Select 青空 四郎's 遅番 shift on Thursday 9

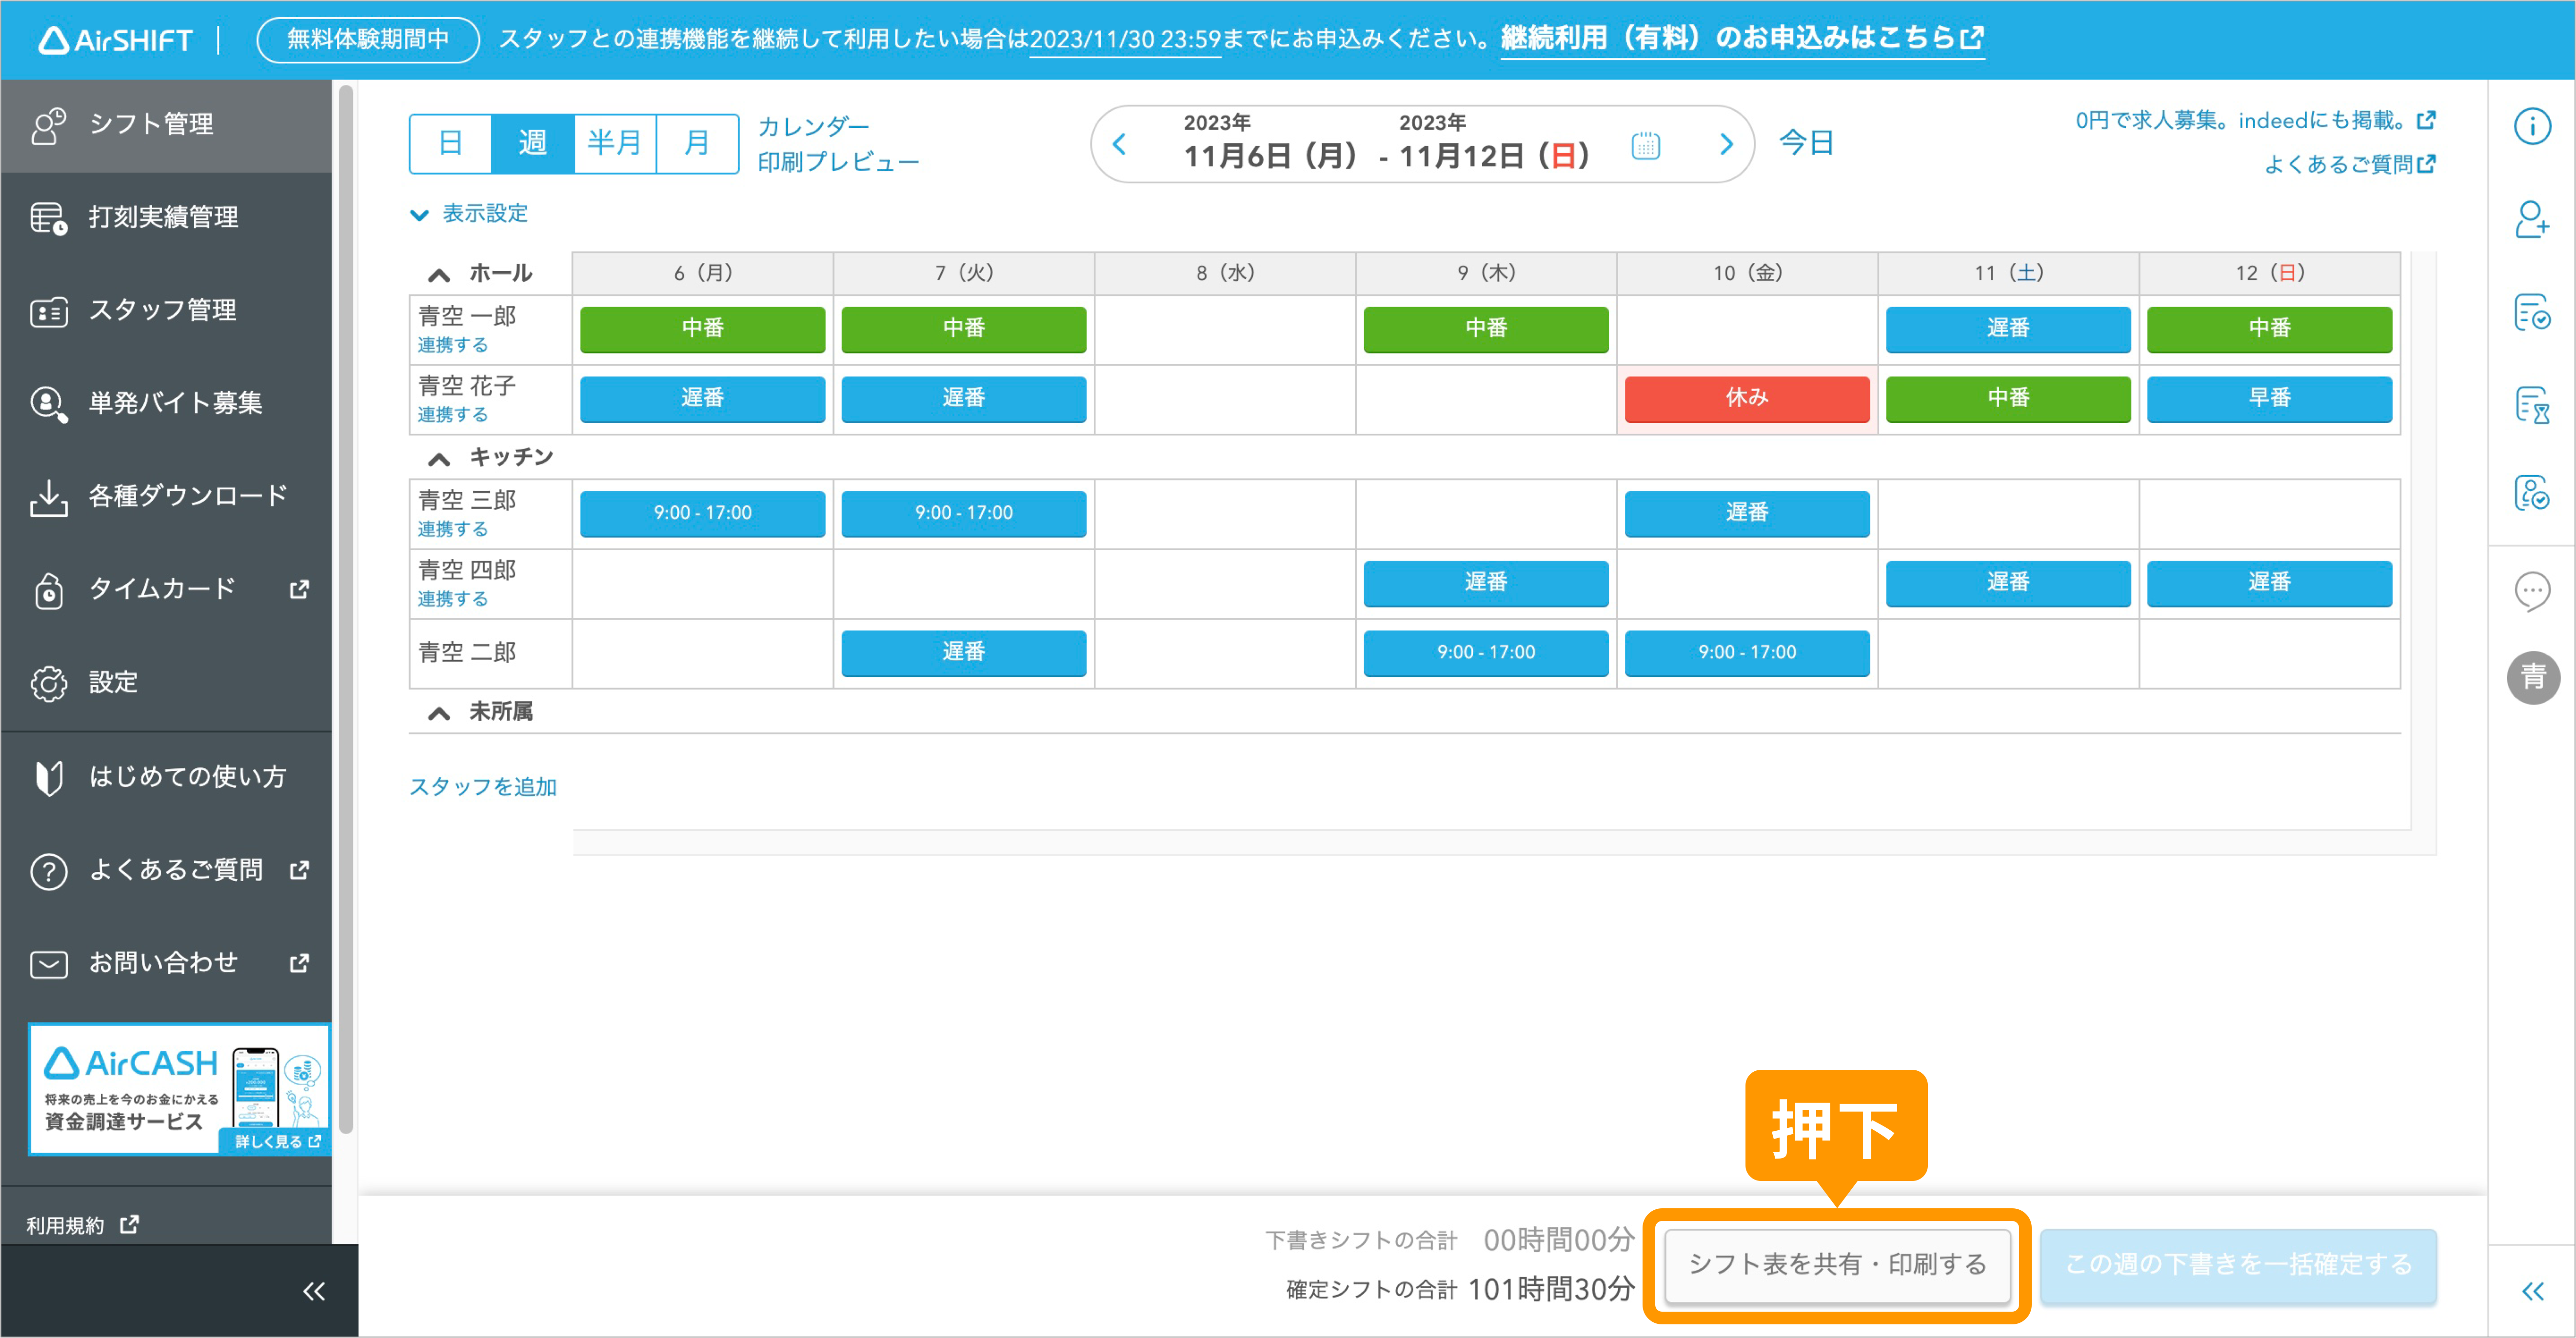point(1486,583)
